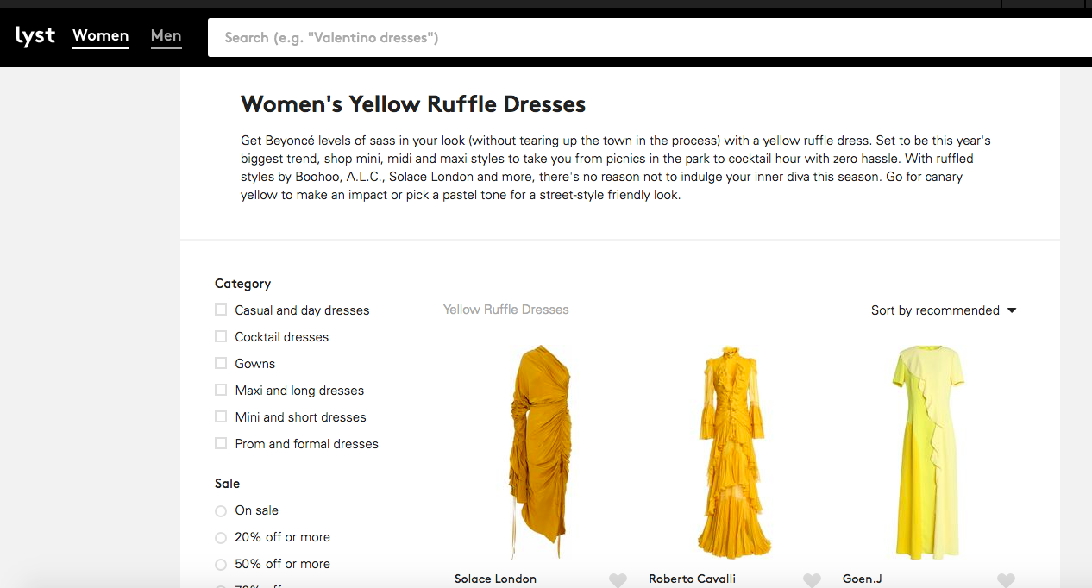Click the Yellow Ruffle Dresses breadcrumb text
This screenshot has height=588, width=1092.
(506, 310)
